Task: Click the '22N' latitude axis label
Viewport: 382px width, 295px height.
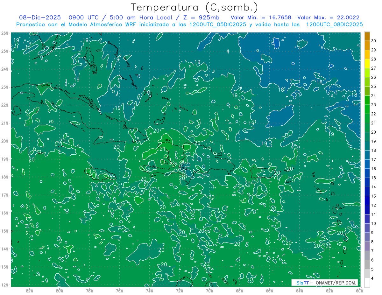Action: click(5, 105)
